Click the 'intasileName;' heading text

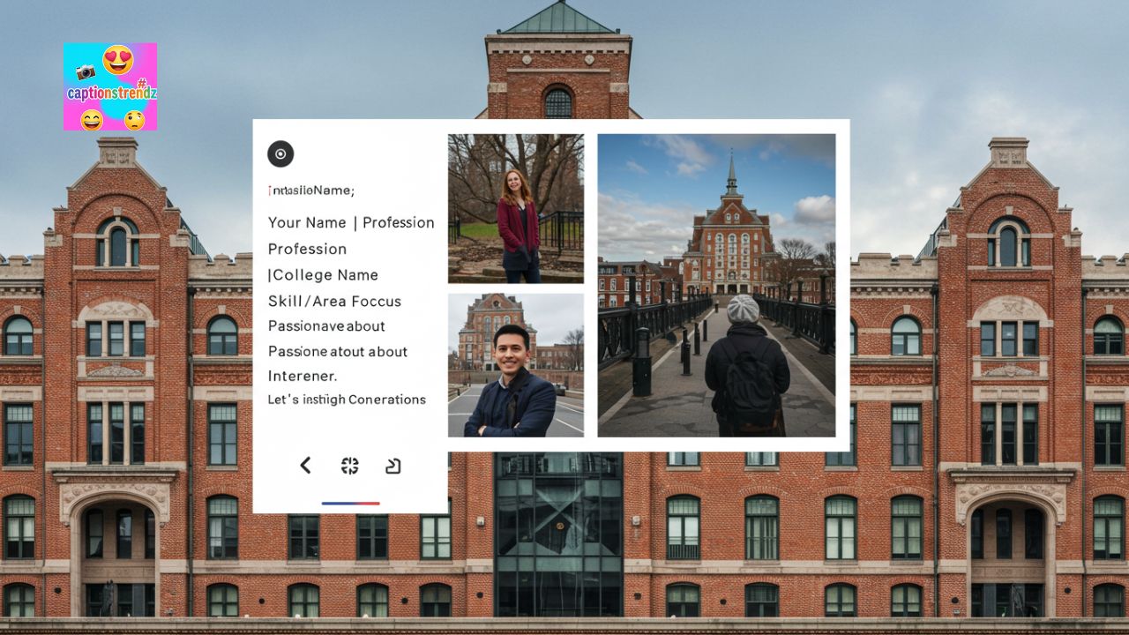(310, 190)
